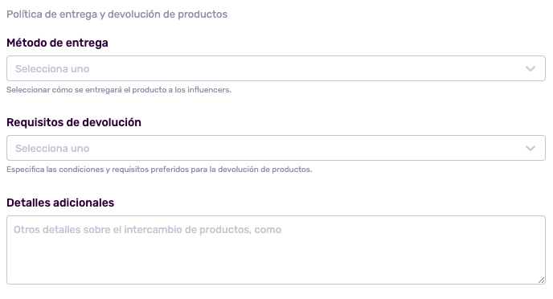553x299 pixels.
Task: Open the Método de entrega dropdown
Action: pyautogui.click(x=276, y=68)
